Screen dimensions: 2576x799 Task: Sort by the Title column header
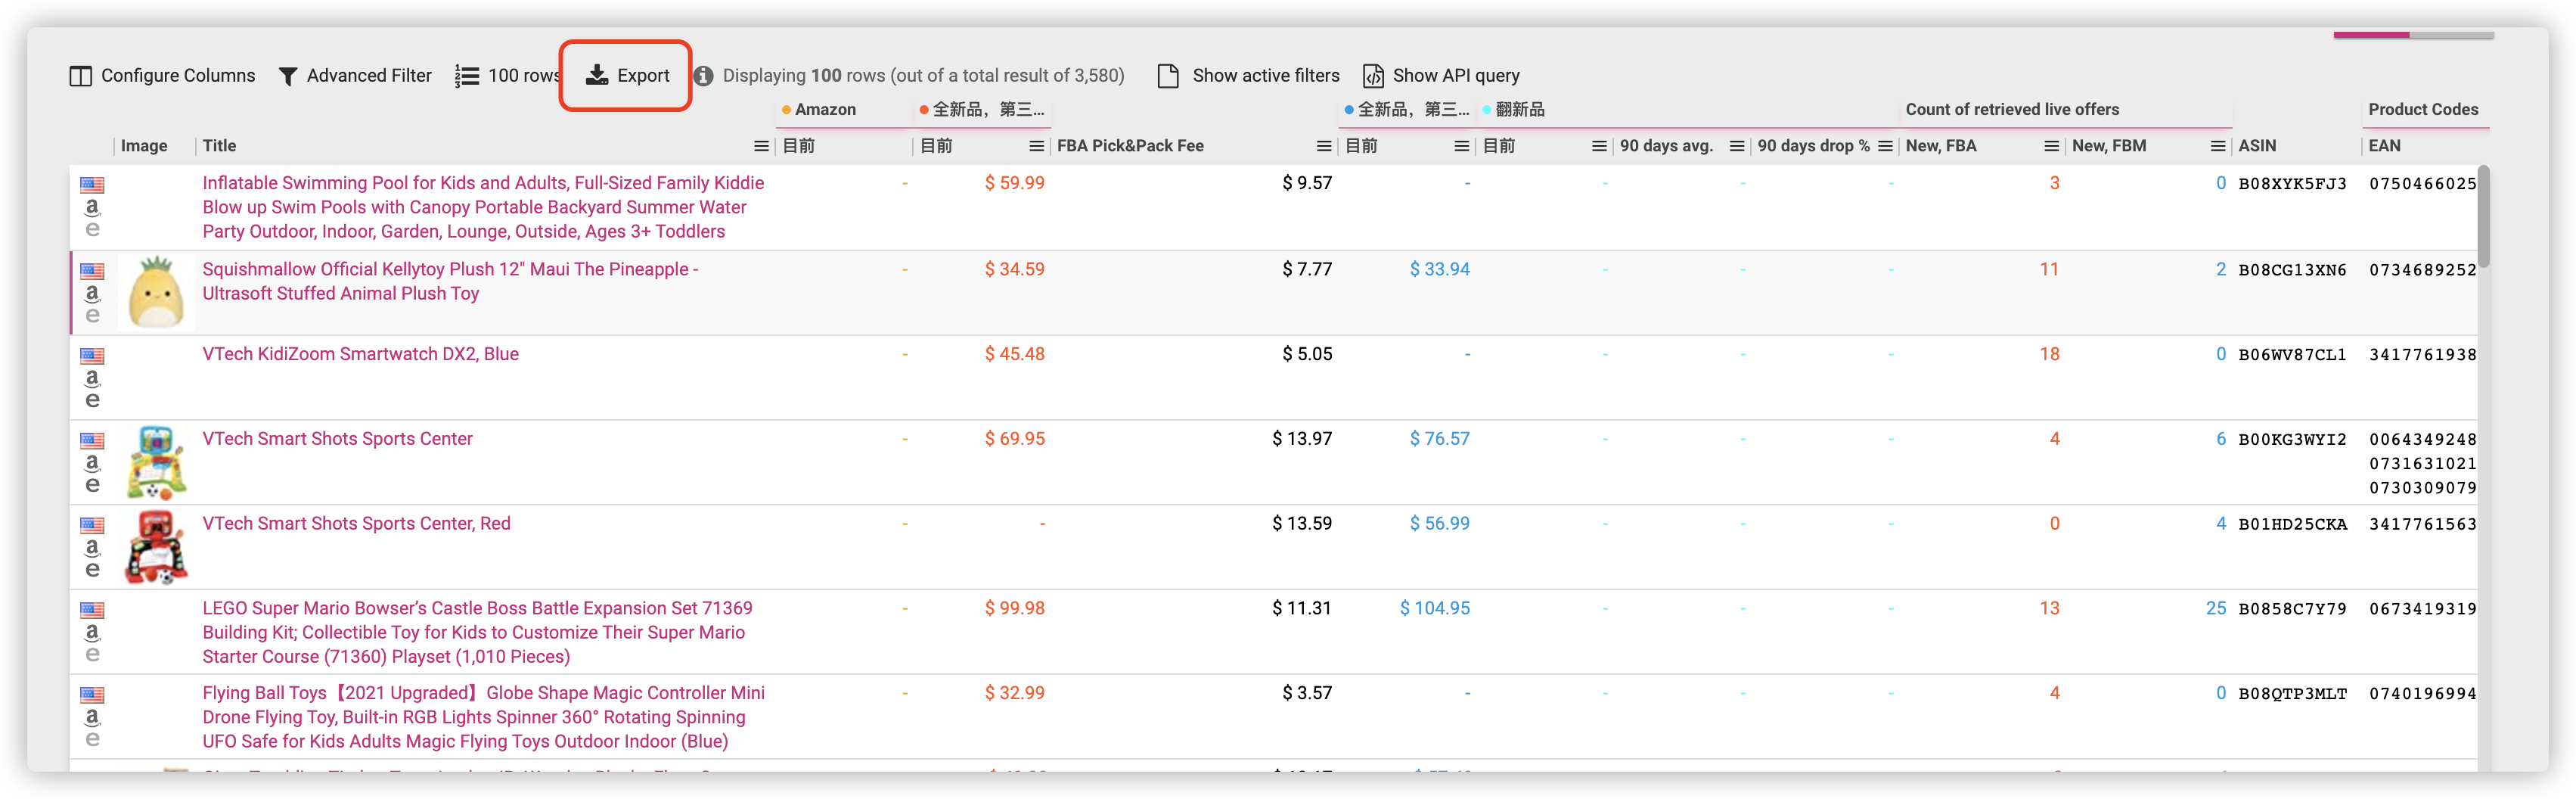pyautogui.click(x=219, y=146)
